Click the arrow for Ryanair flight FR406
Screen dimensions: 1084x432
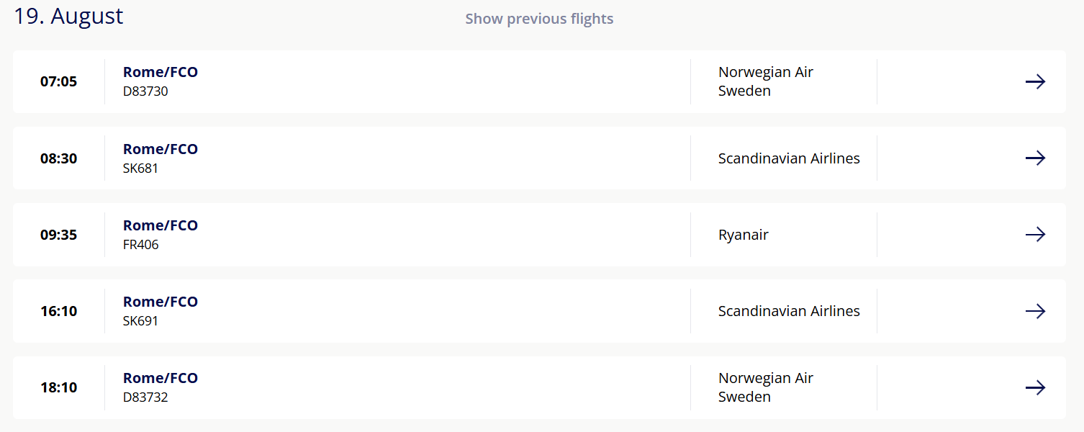1035,234
